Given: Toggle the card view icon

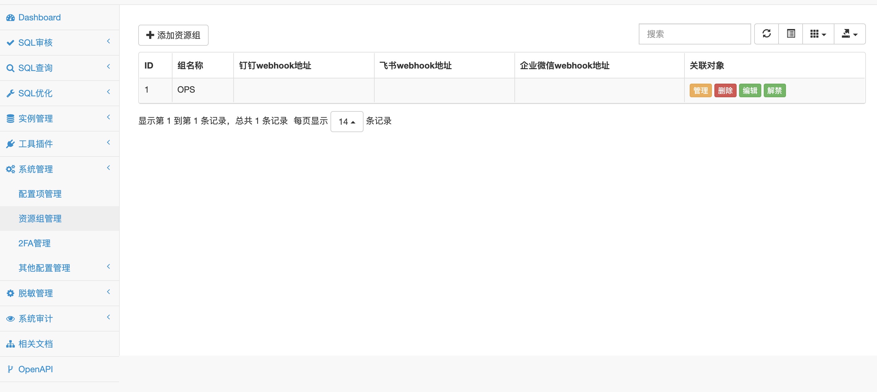Looking at the screenshot, I should point(791,34).
